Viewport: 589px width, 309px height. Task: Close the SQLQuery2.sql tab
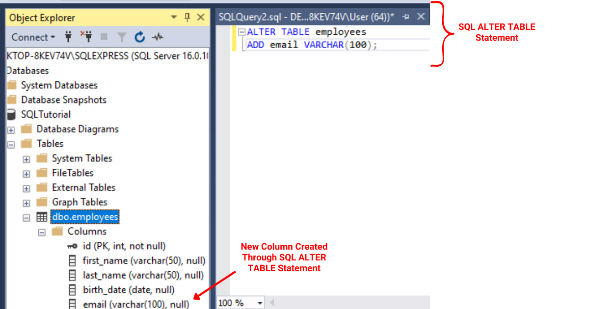click(x=421, y=17)
